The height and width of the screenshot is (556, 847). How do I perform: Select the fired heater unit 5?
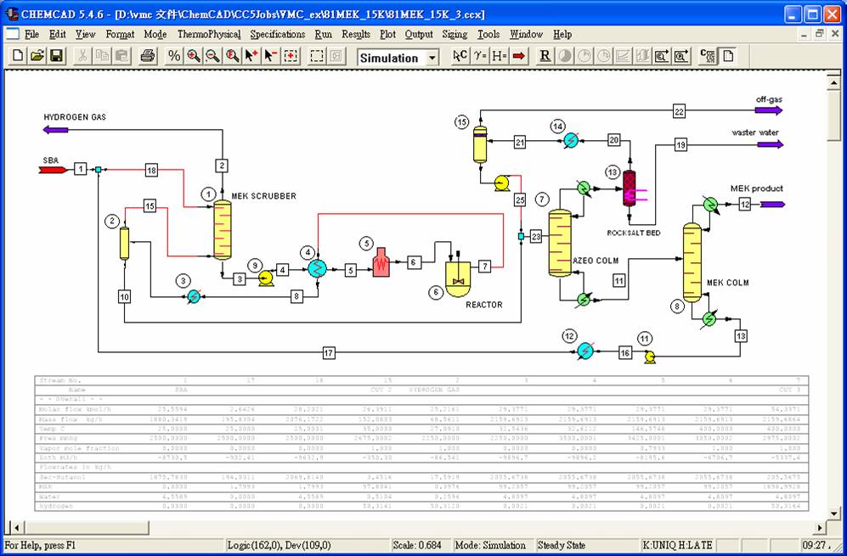point(381,263)
